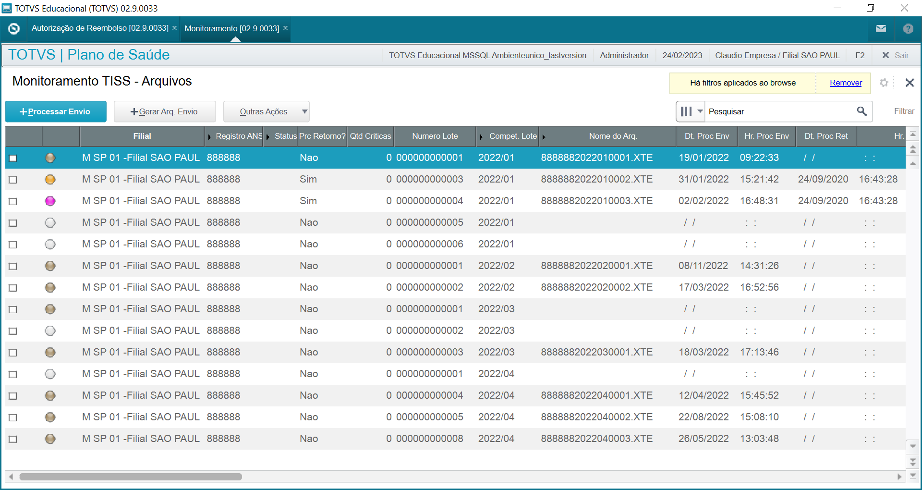
Task: Open the mail envelope icon
Action: point(881,29)
